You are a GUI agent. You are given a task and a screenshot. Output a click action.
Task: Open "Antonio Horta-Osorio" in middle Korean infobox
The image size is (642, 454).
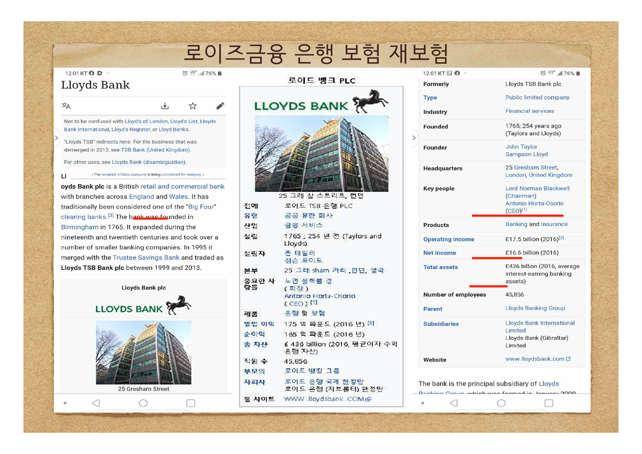tap(320, 296)
